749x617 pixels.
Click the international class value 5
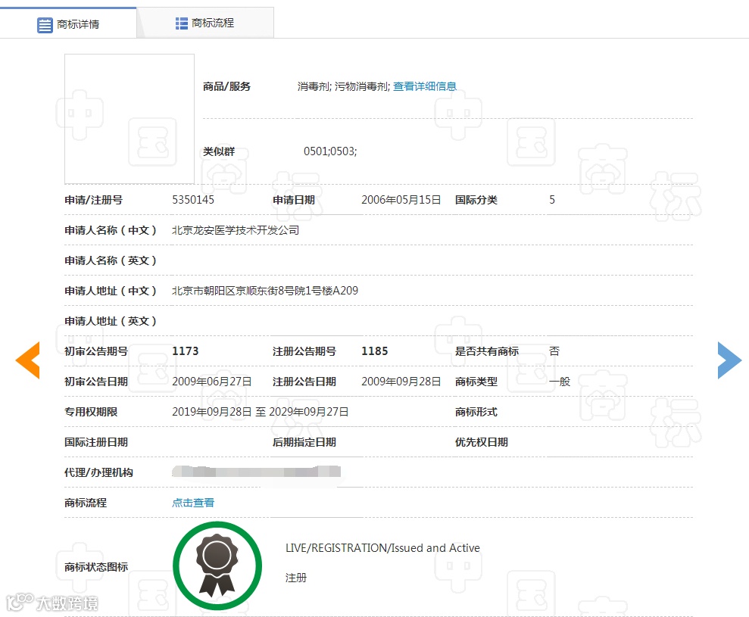tap(552, 200)
